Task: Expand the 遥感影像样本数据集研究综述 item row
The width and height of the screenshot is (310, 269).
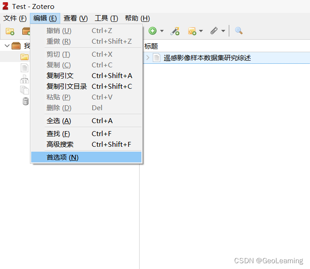Action: pos(148,58)
